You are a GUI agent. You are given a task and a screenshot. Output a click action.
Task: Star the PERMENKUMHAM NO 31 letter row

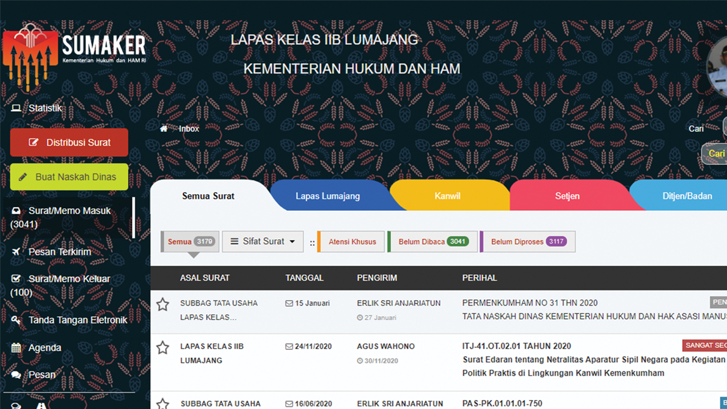pos(163,304)
